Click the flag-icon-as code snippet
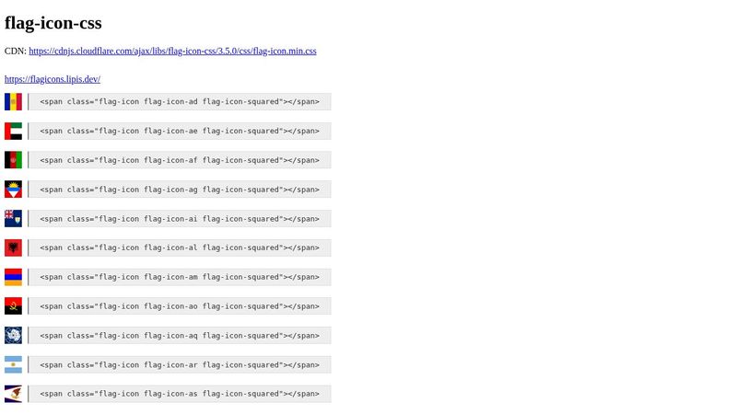 [180, 394]
